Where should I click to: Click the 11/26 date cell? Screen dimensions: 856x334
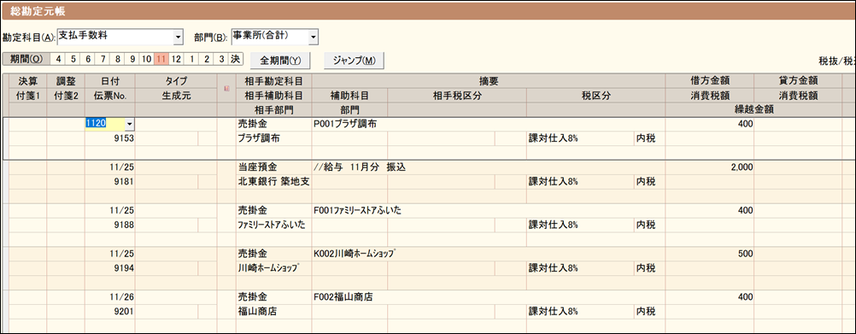(109, 297)
